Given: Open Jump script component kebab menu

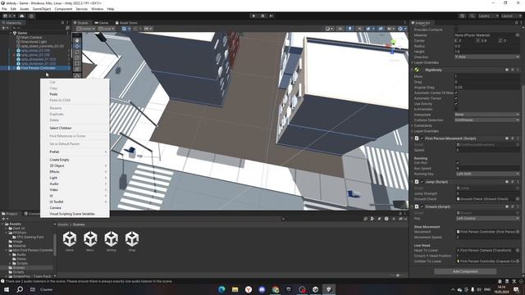Looking at the screenshot, I should [518, 182].
